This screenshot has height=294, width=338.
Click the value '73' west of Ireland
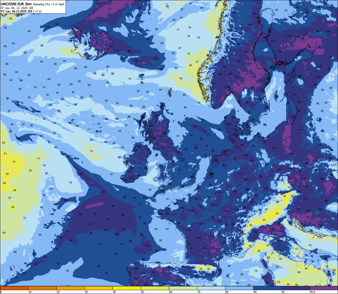[x=91, y=151]
